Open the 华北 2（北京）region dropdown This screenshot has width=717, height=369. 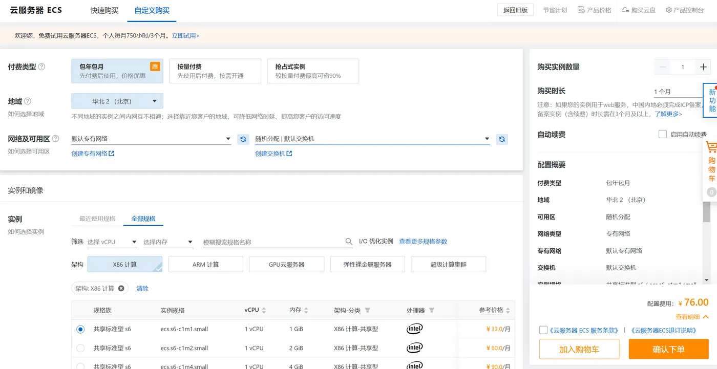(x=117, y=101)
